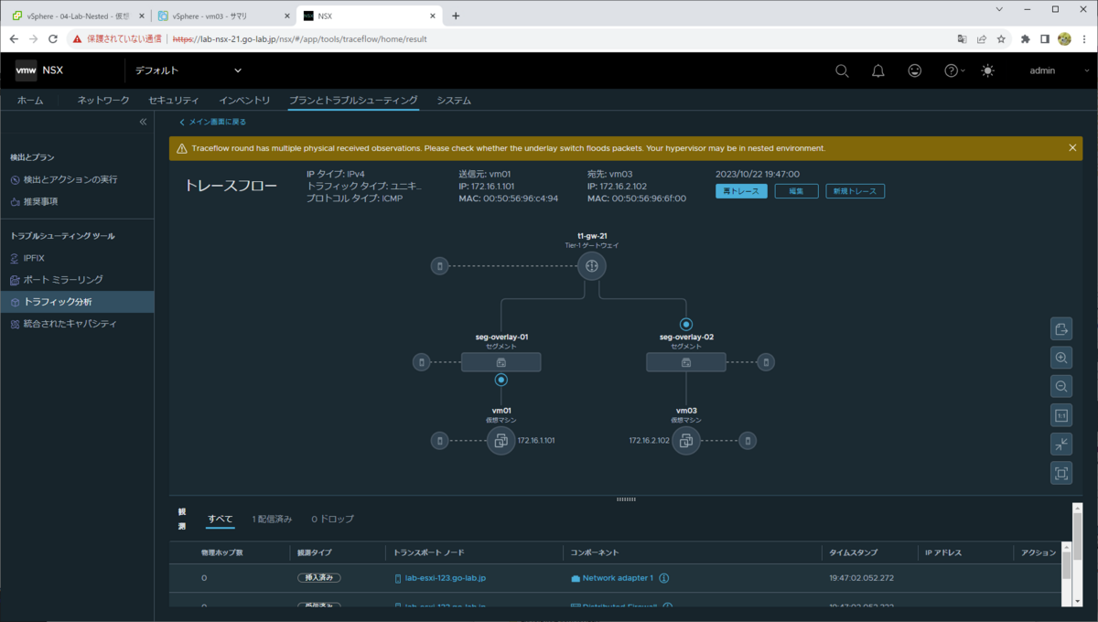The image size is (1098, 622).
Task: Go to the ネットワーク tab
Action: (102, 101)
